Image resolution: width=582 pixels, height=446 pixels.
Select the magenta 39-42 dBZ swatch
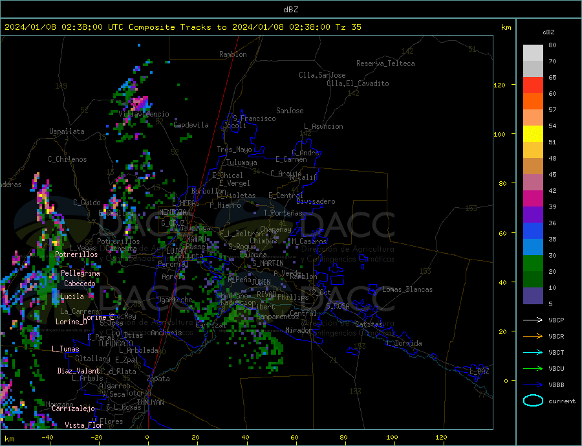click(x=533, y=199)
